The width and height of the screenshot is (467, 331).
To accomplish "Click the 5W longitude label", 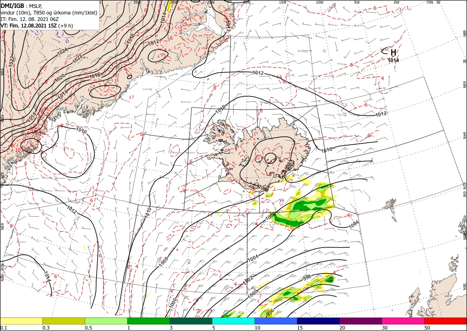I will click(357, 2).
